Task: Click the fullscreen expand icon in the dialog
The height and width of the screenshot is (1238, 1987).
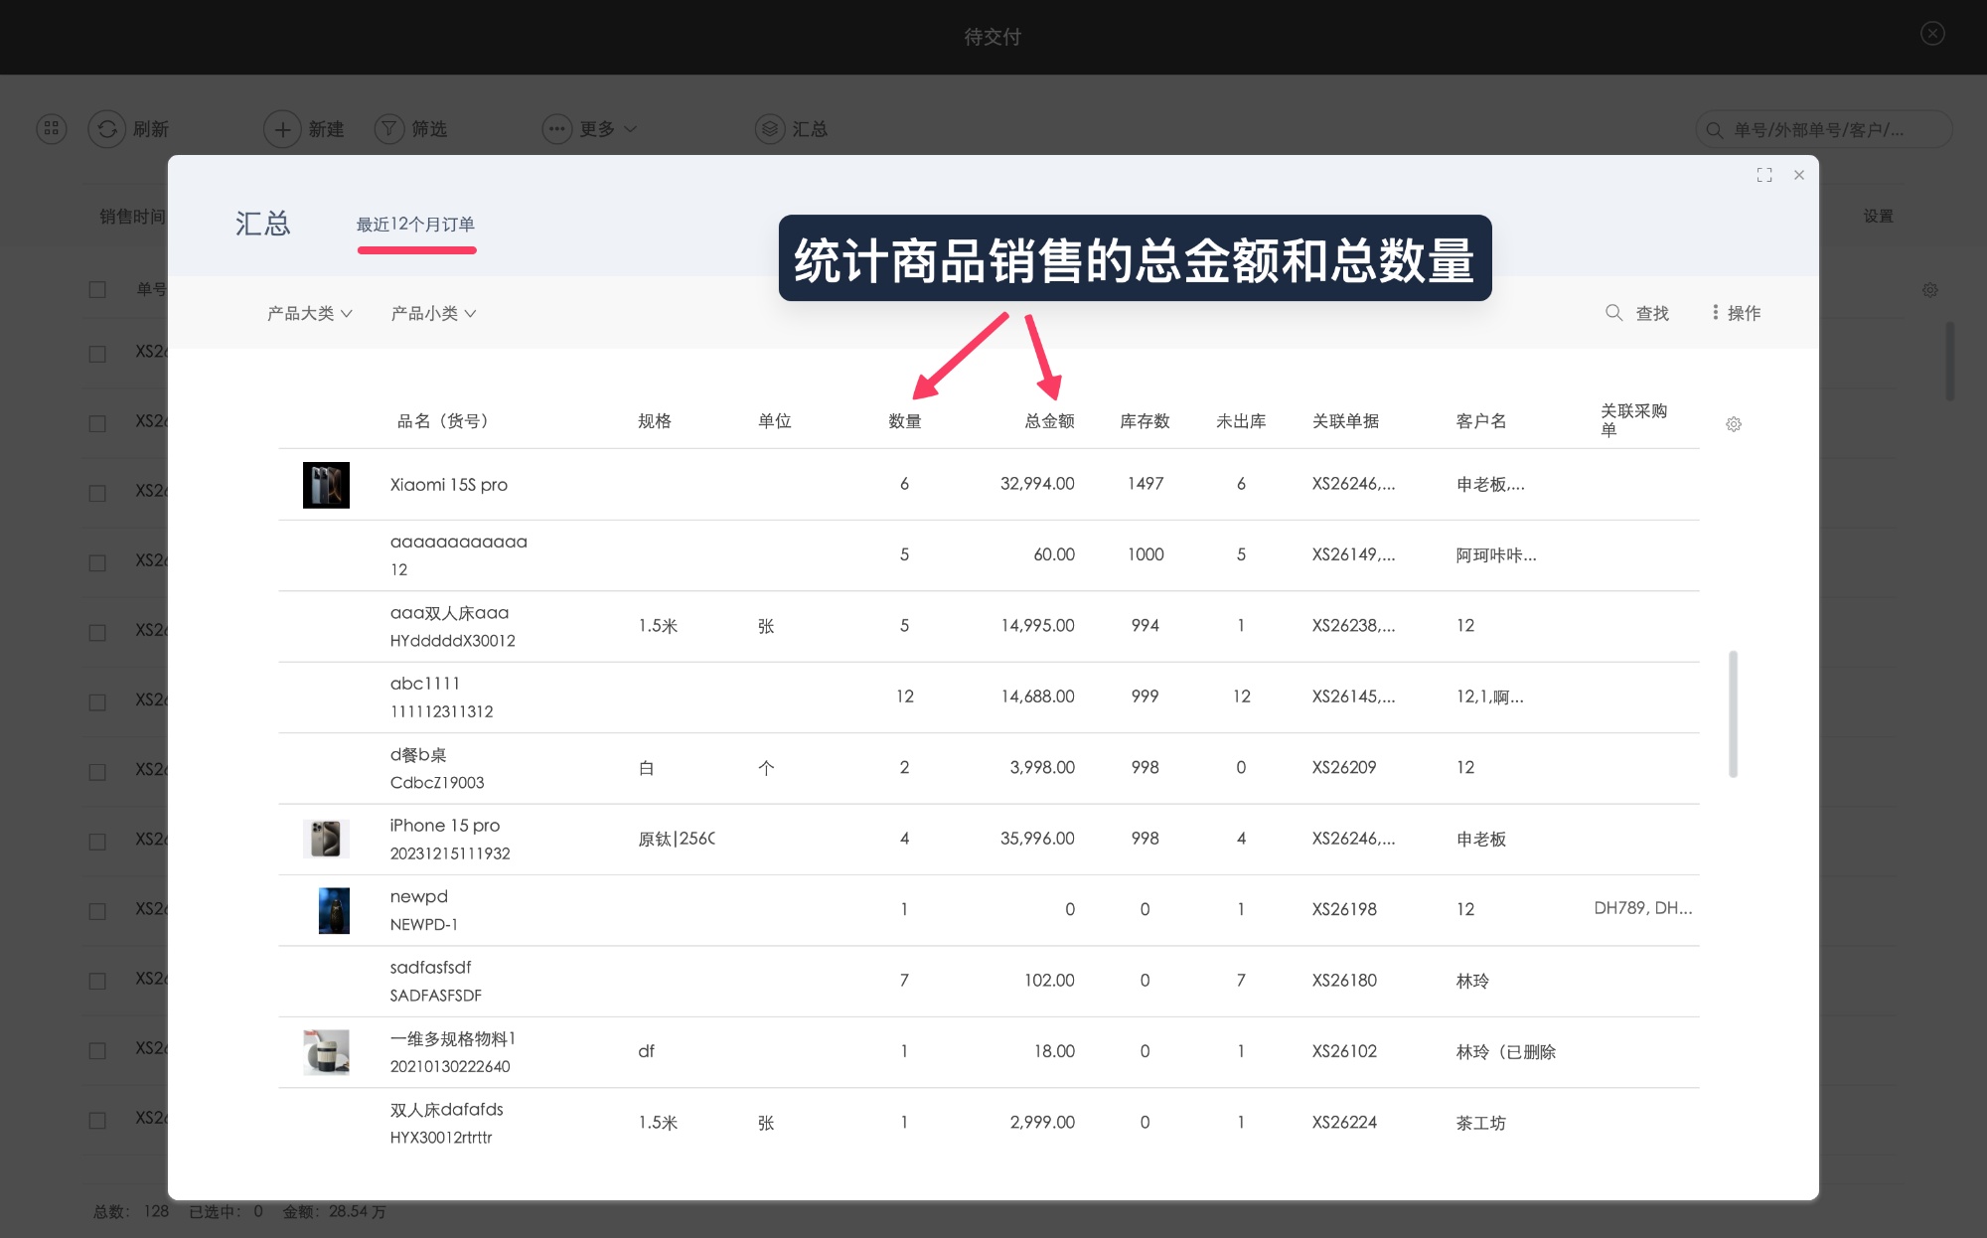Action: pyautogui.click(x=1764, y=175)
